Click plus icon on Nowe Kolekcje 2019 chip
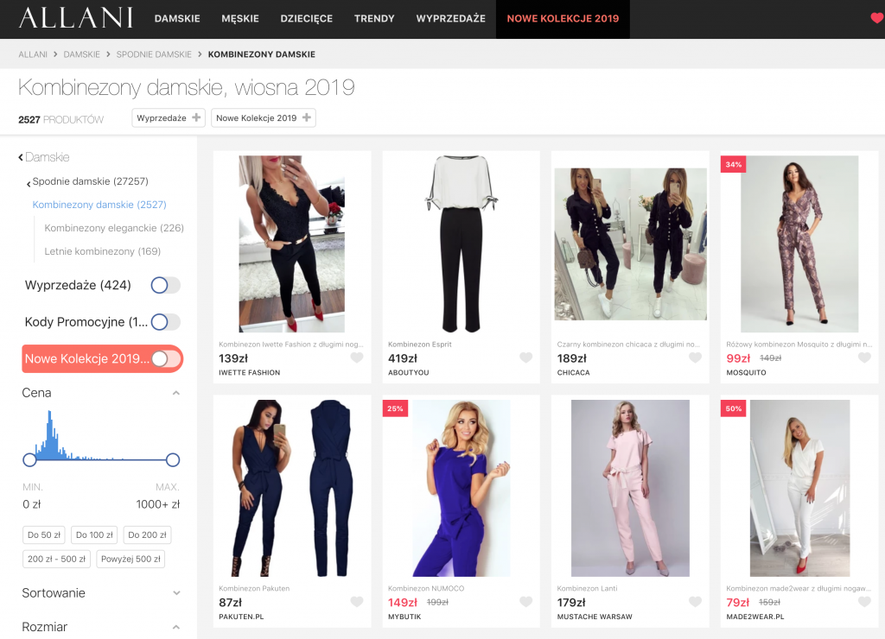 (x=307, y=117)
